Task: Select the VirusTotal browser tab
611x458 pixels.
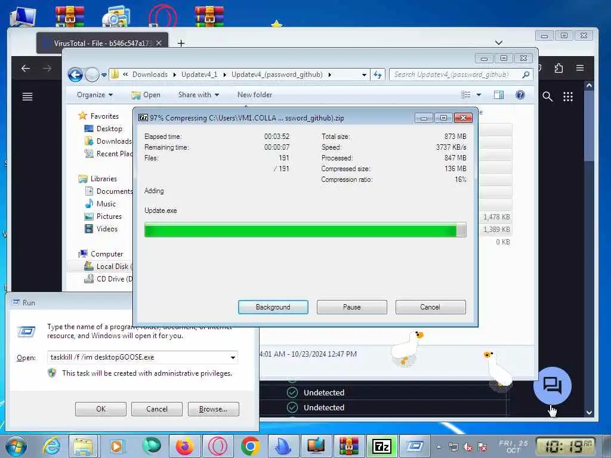Action: click(x=102, y=43)
